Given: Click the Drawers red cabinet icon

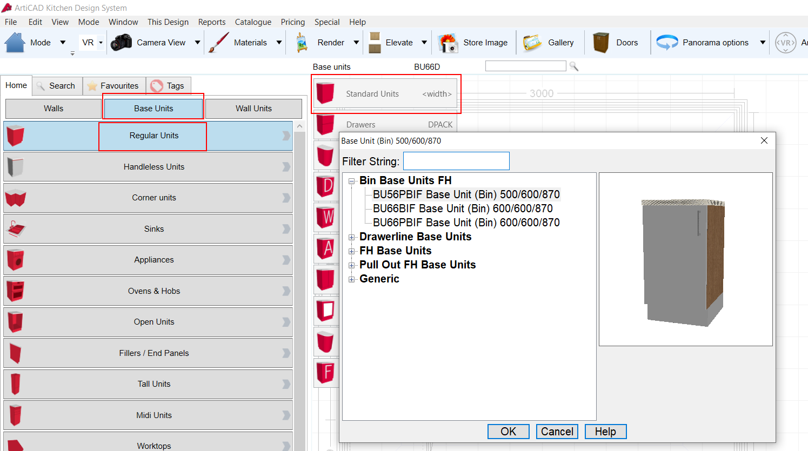Looking at the screenshot, I should pyautogui.click(x=325, y=125).
